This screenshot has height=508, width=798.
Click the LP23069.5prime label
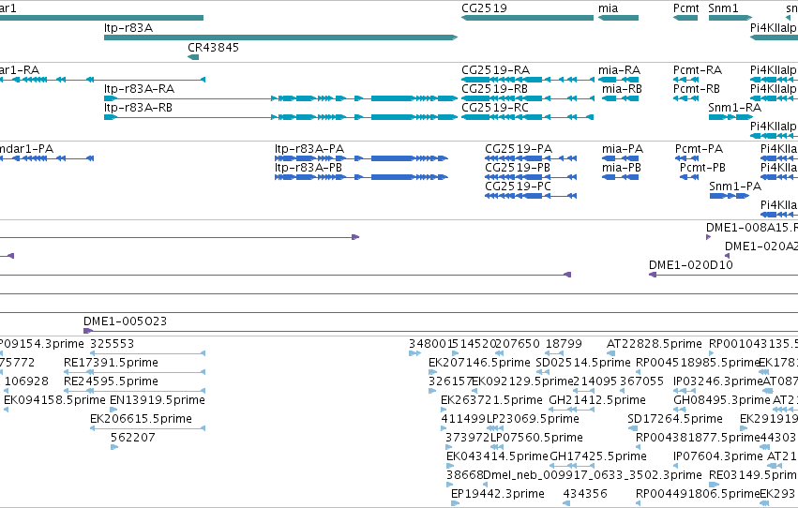pyautogui.click(x=533, y=419)
